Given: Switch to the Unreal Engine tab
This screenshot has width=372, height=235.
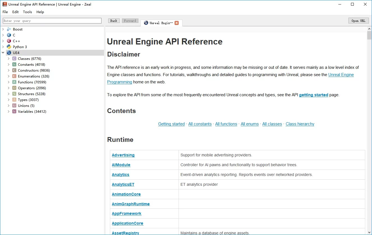Looking at the screenshot, I should click(x=160, y=23).
